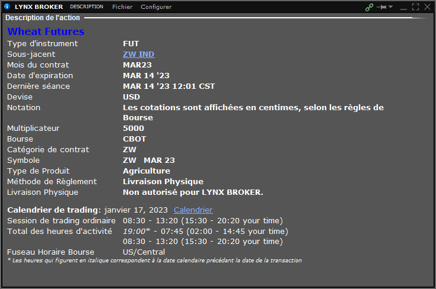Click the 'Session de trading ordinaire' label
436x289 pixels.
pos(61,221)
